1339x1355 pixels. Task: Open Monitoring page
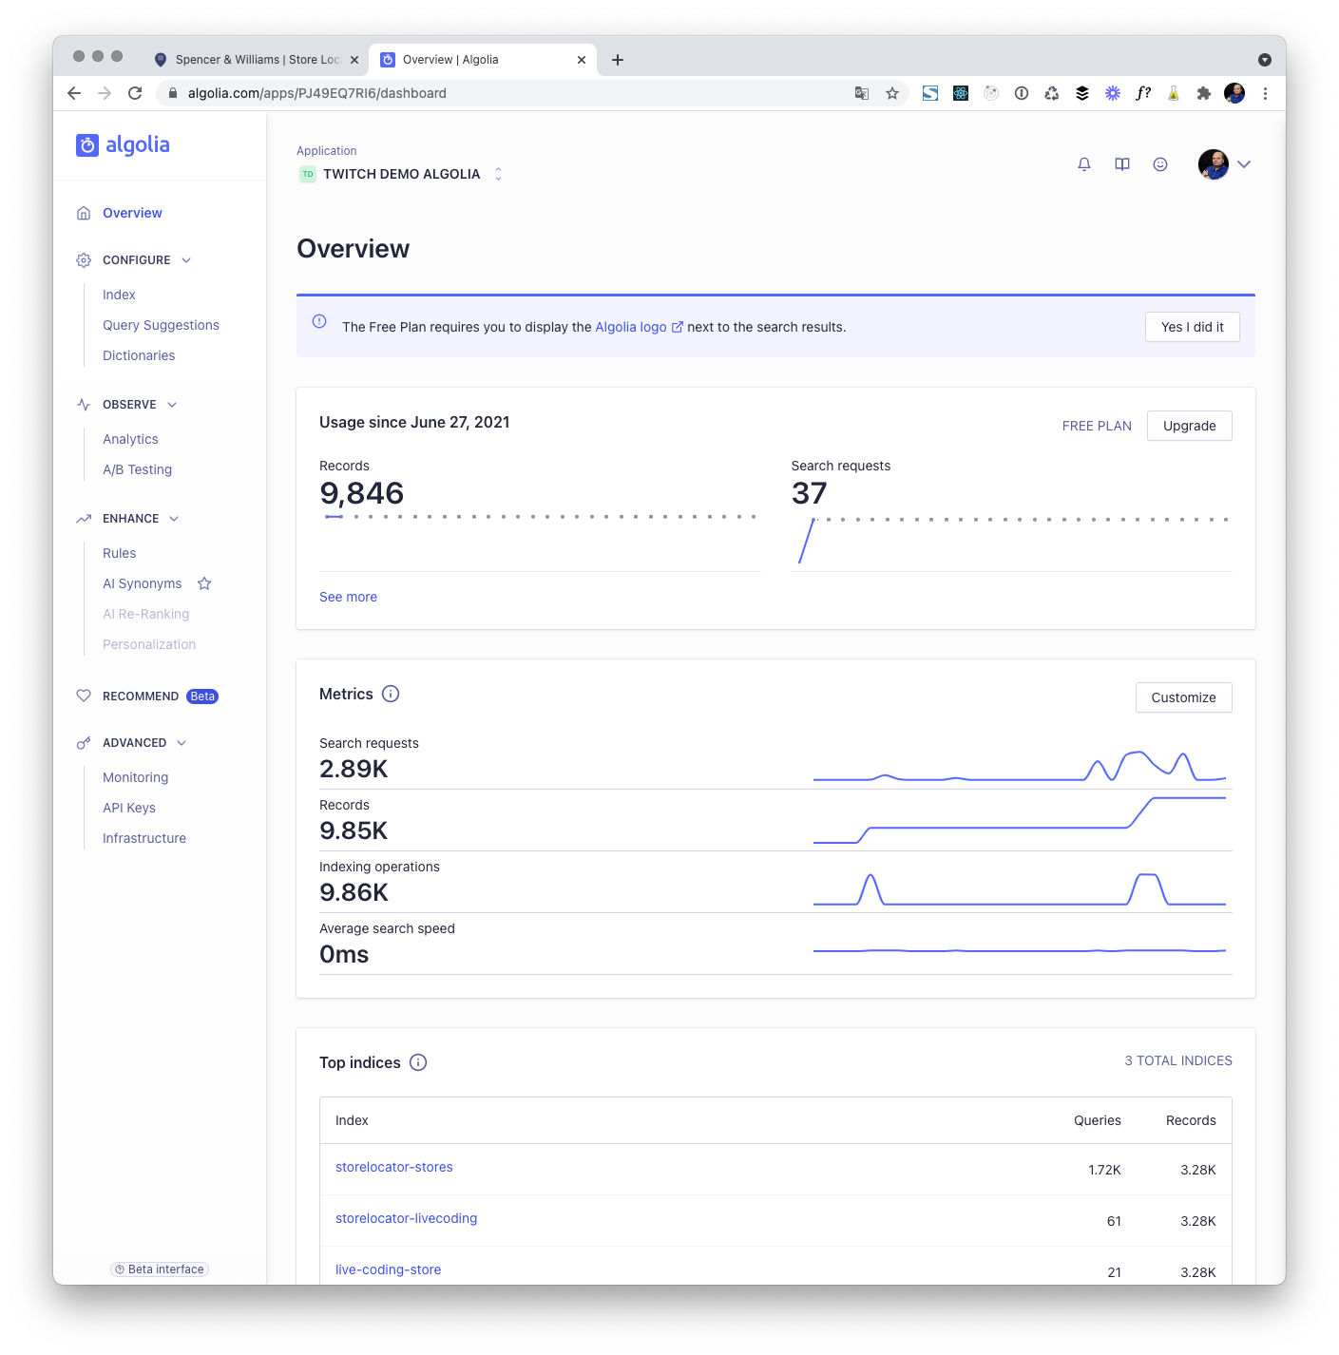click(135, 777)
